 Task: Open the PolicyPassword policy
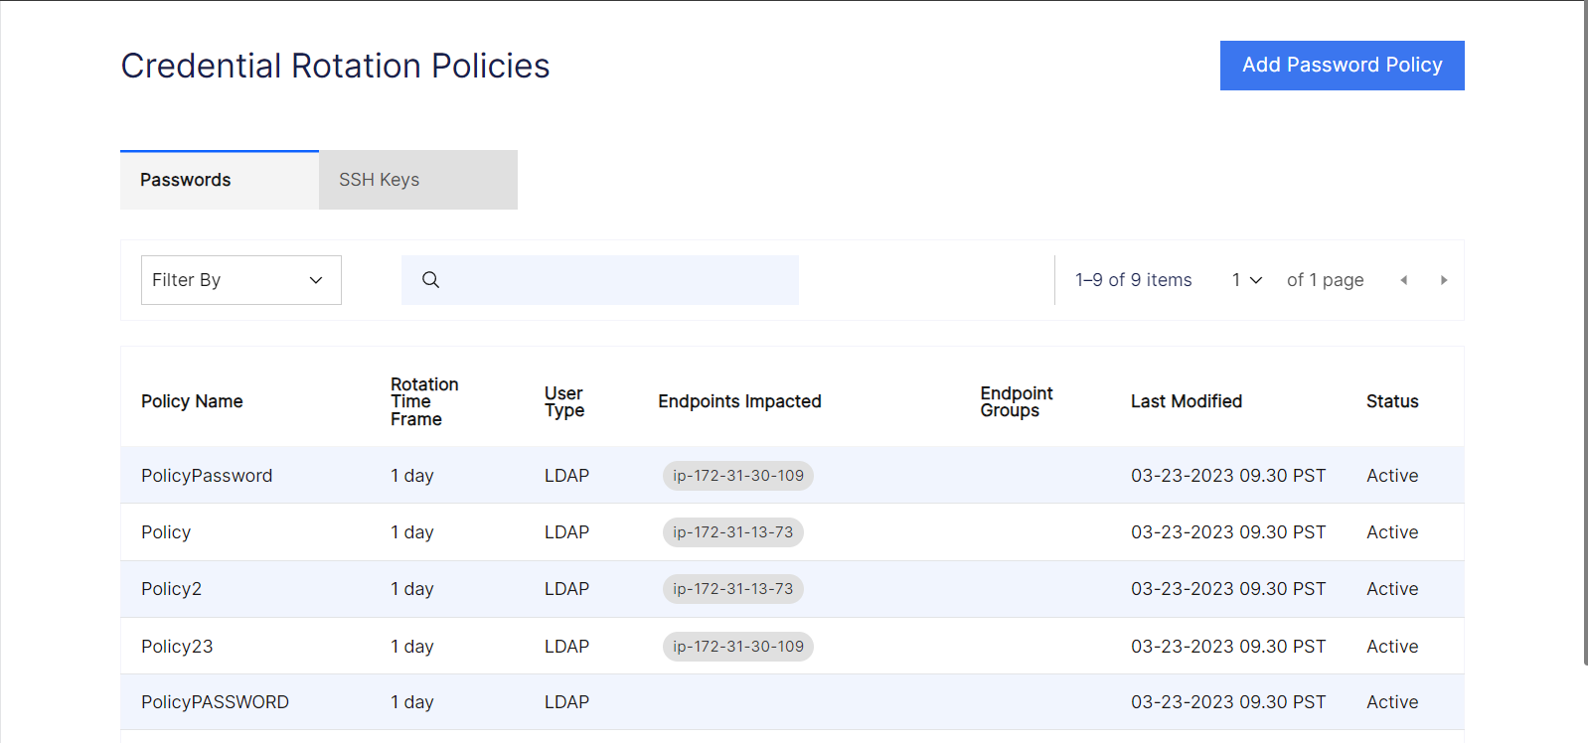pyautogui.click(x=207, y=475)
